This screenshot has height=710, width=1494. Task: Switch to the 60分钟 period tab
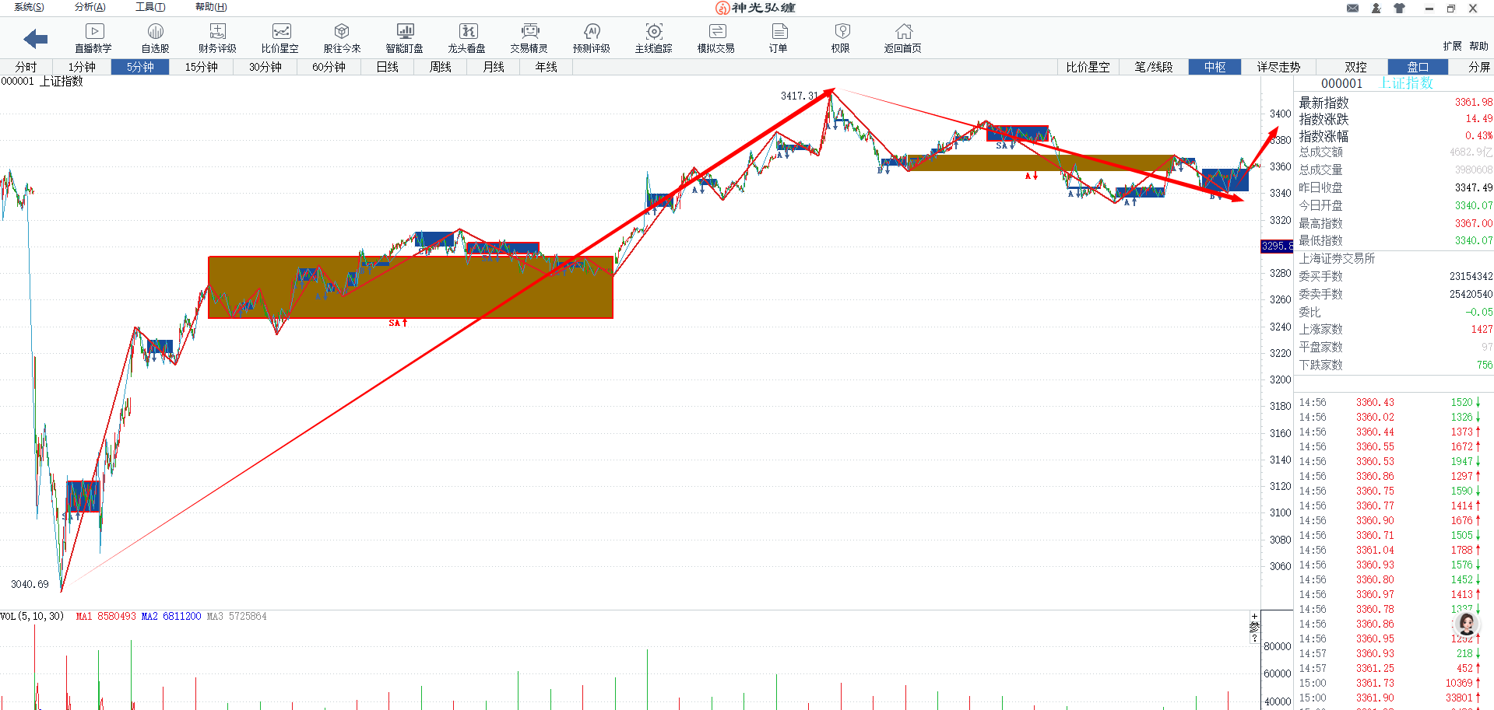coord(329,67)
